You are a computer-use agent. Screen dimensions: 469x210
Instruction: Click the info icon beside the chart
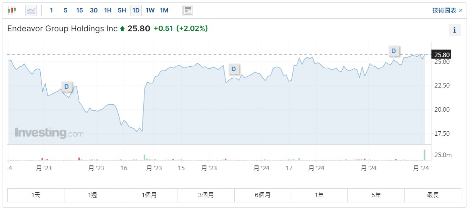[455, 30]
